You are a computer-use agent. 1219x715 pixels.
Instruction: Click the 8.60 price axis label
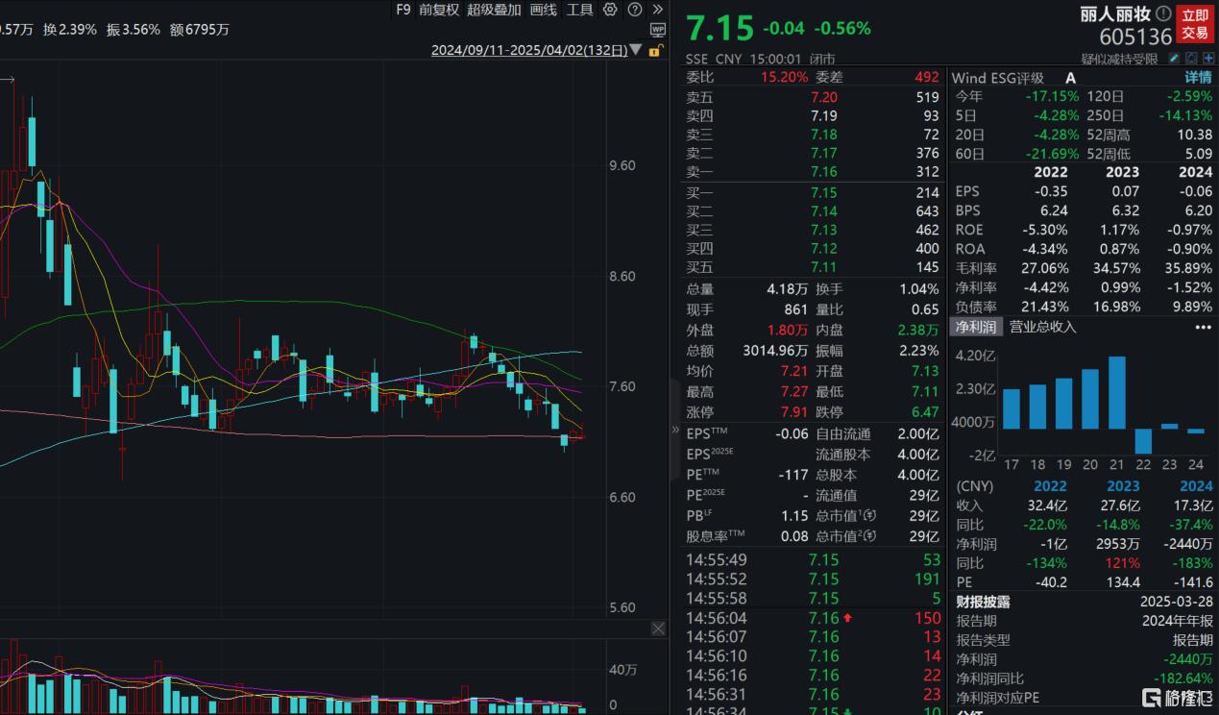622,276
